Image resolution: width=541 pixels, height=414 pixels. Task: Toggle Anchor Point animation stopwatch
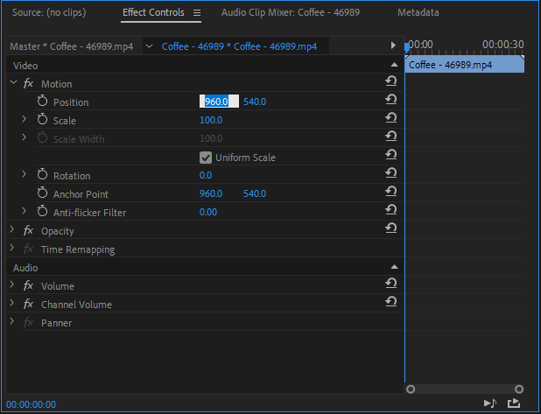point(42,193)
